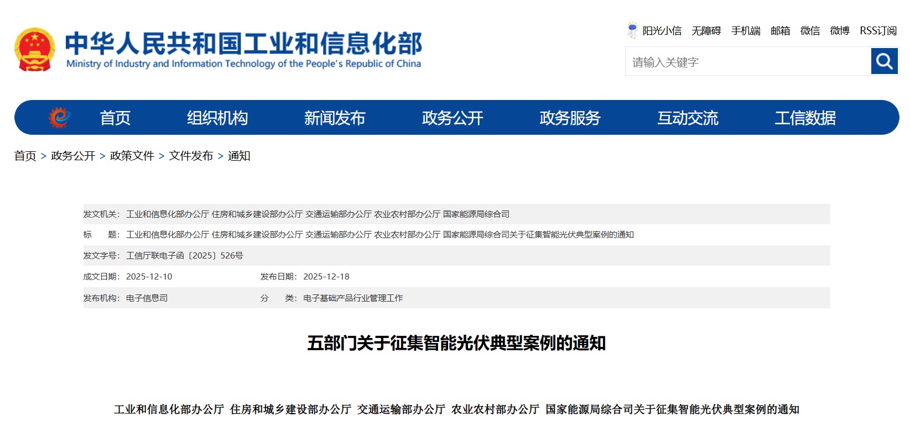Open the 手机端 mobile version link
This screenshot has width=910, height=443.
[746, 31]
